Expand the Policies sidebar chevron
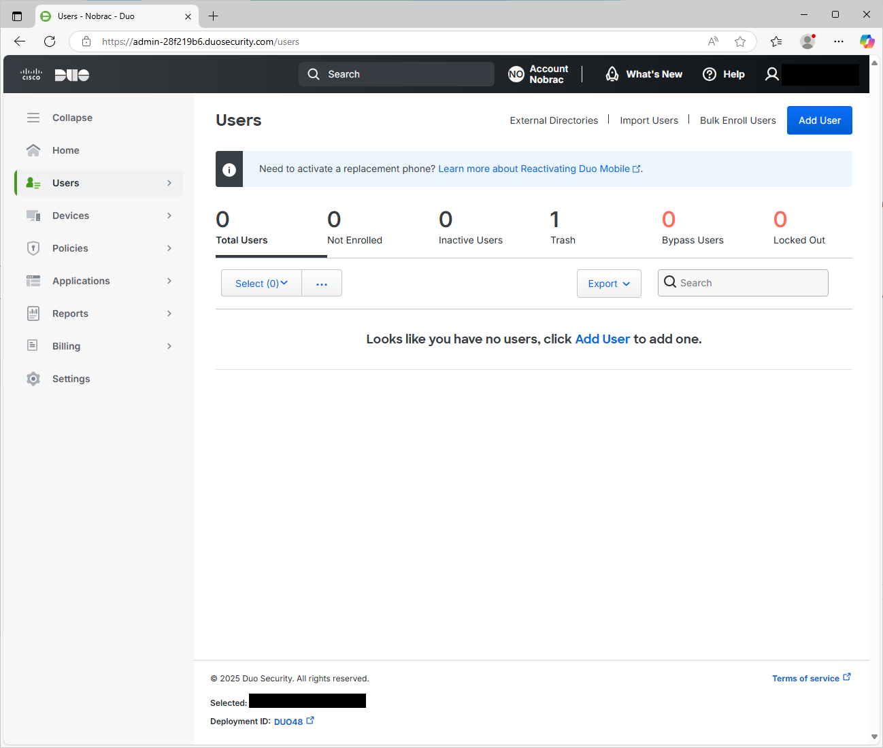Image resolution: width=883 pixels, height=748 pixels. pyautogui.click(x=169, y=248)
